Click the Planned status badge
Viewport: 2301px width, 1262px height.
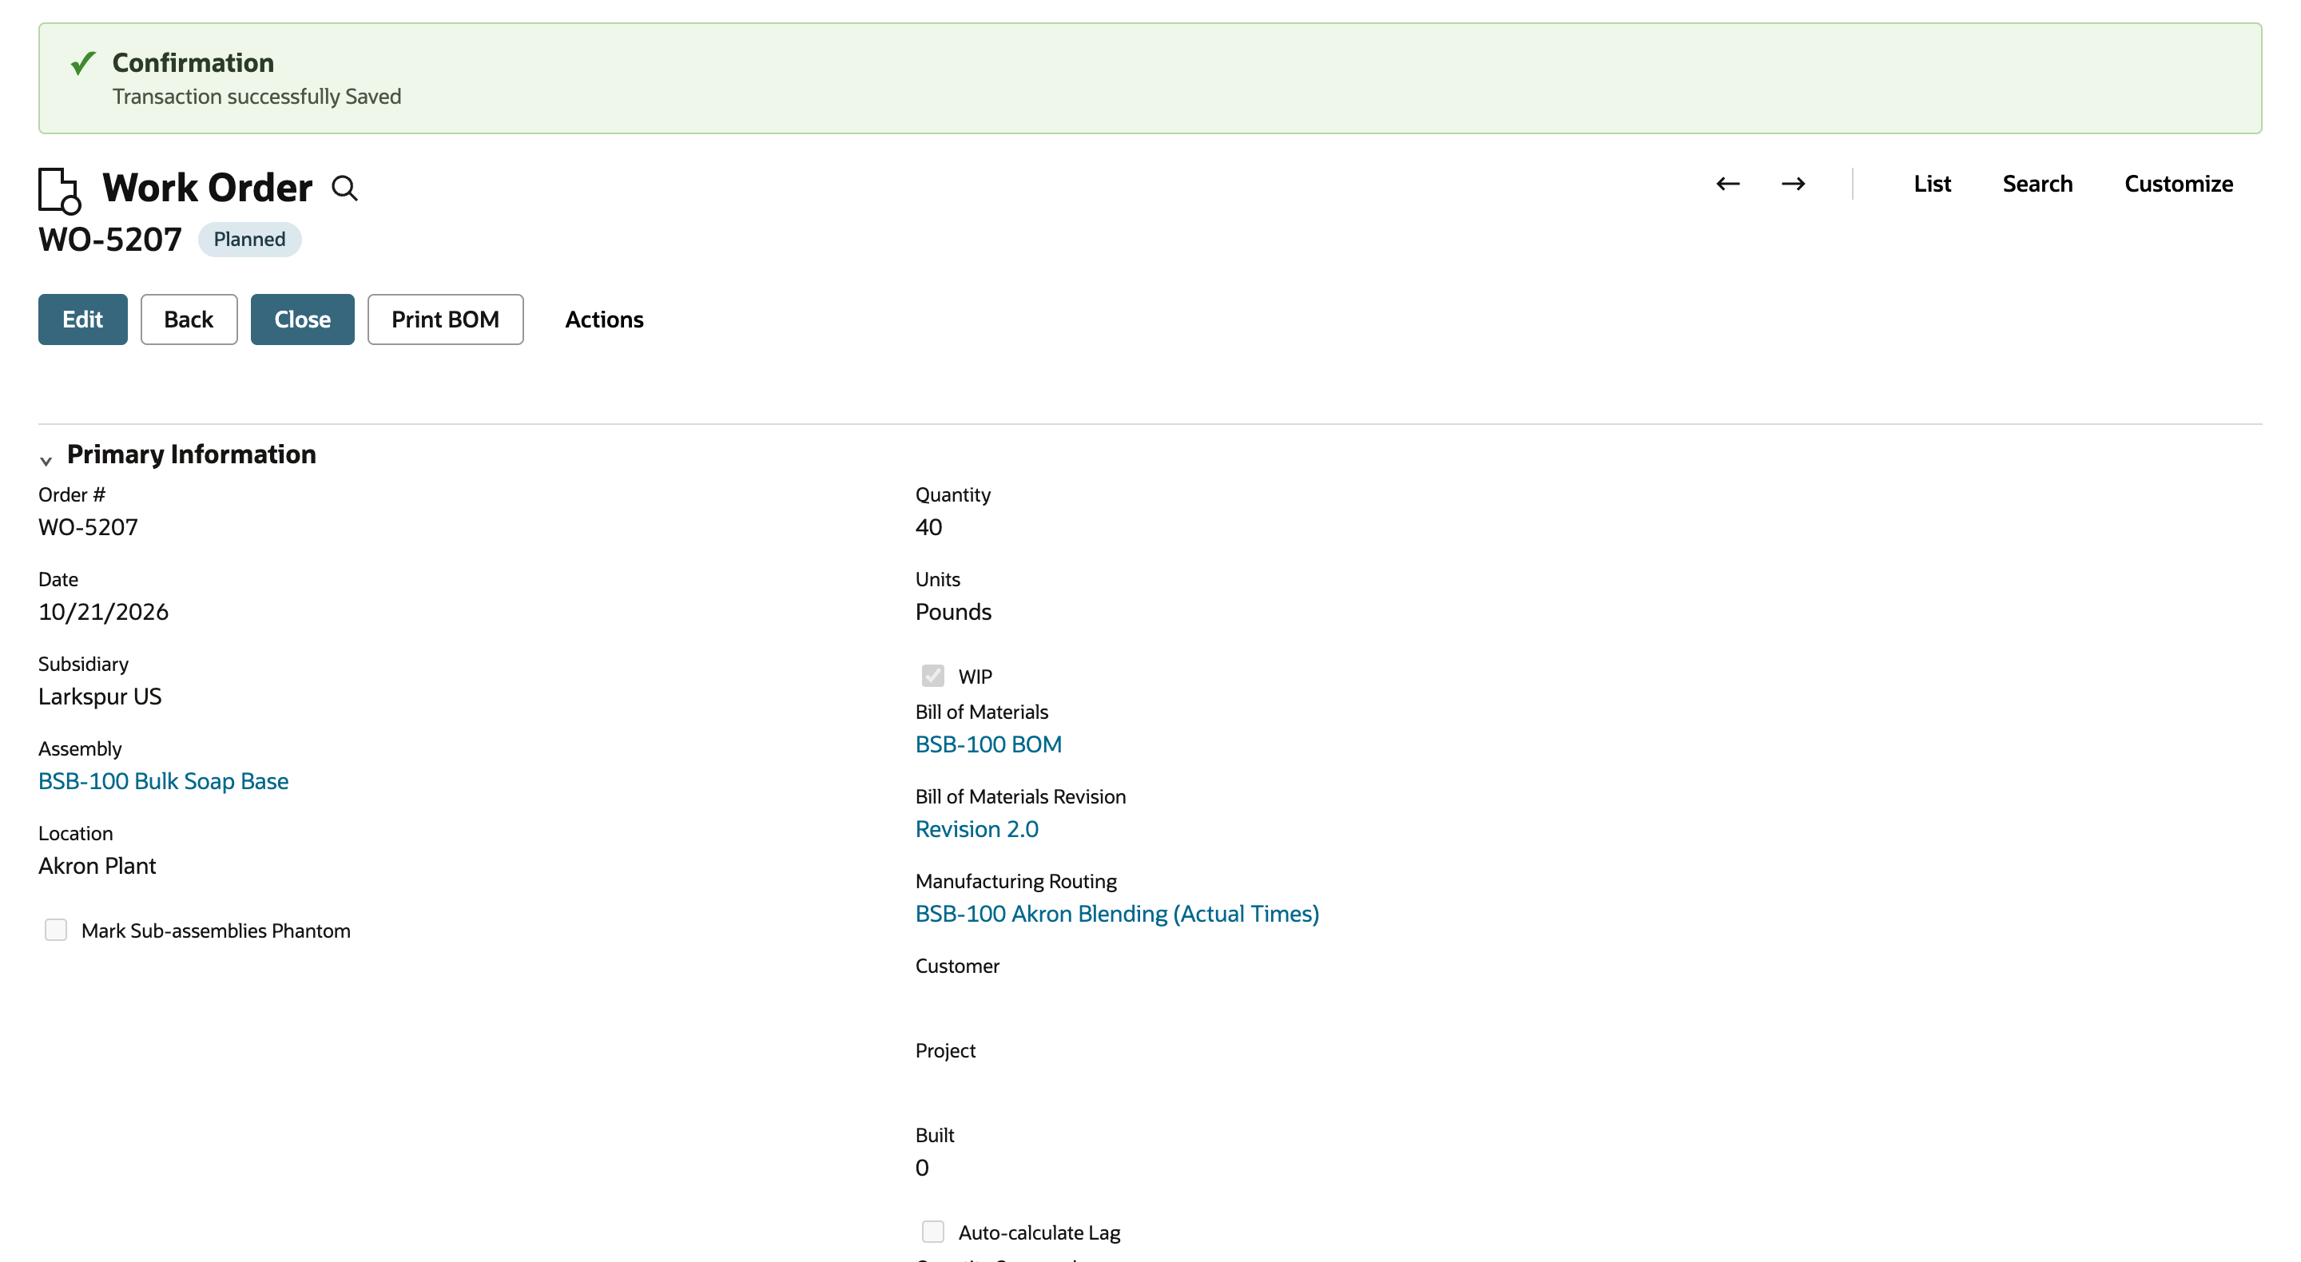point(249,240)
